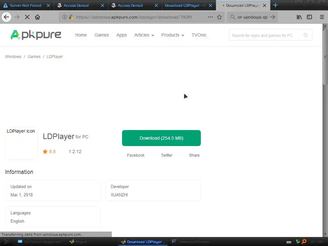Viewport: 328px width, 246px height.
Task: Open the Games breadcrumb link
Action: click(x=34, y=56)
